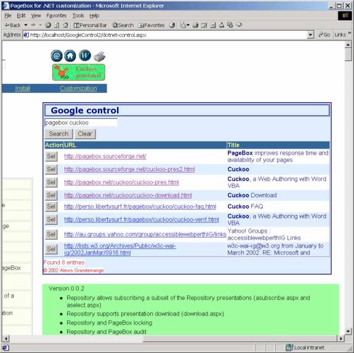Open the Customization link
This screenshot has width=354, height=353.
(78, 88)
